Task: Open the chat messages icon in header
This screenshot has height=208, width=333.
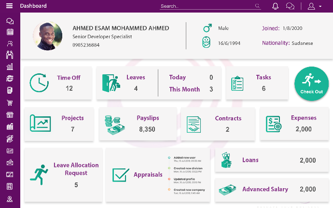Action: pos(290,6)
